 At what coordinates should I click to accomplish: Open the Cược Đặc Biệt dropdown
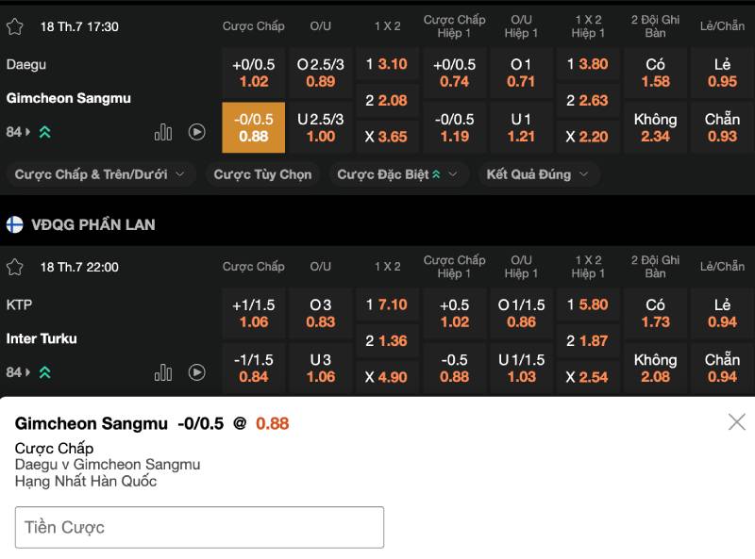pos(397,174)
